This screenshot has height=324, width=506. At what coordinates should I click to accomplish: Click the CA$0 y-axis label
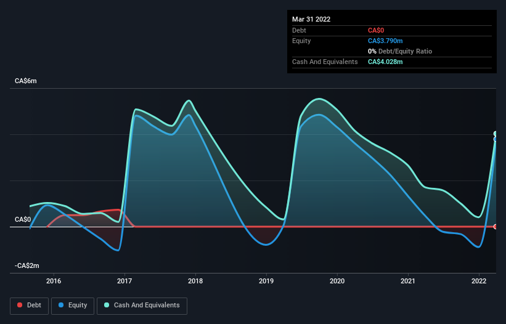23,219
